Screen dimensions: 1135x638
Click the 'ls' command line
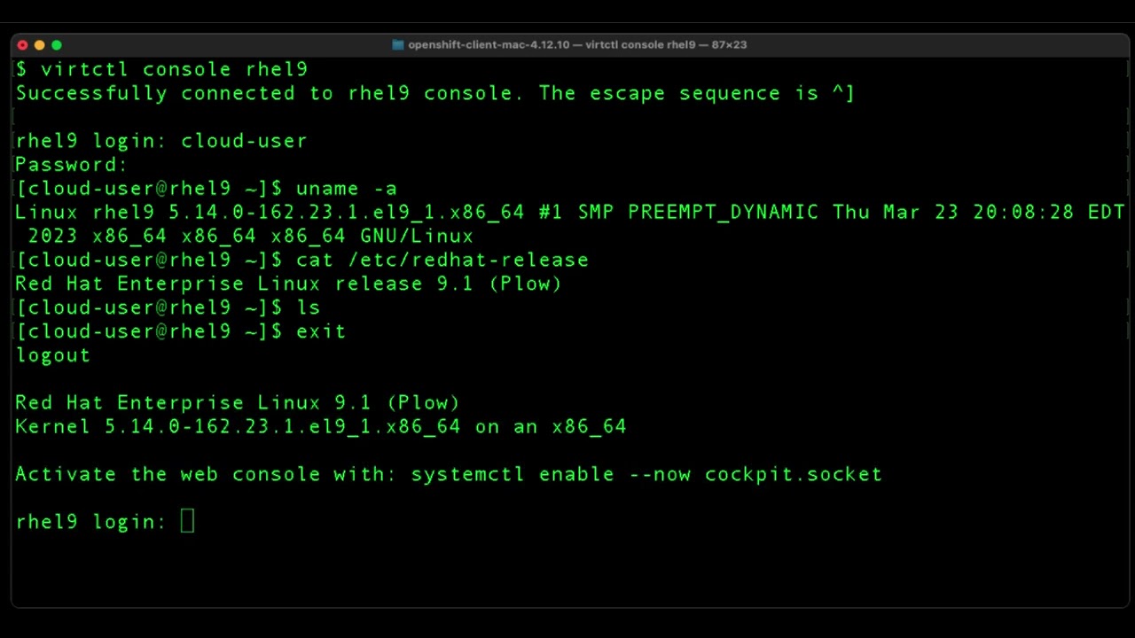[x=168, y=307]
